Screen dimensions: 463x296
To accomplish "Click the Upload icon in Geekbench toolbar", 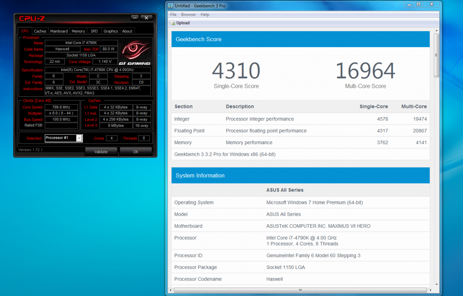I will 173,23.
